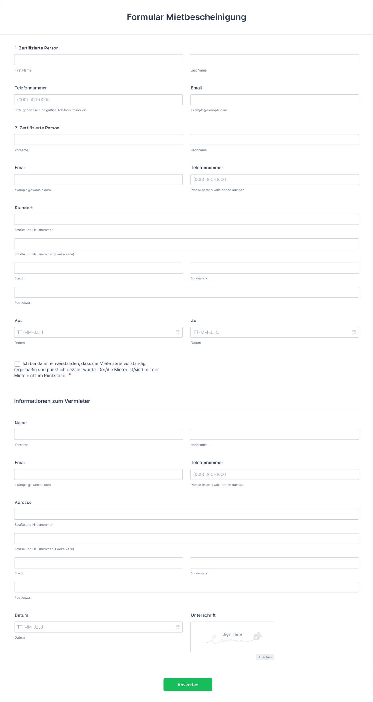Click the Postleitzahl field under Standort
Image resolution: width=373 pixels, height=702 pixels.
coord(186,292)
